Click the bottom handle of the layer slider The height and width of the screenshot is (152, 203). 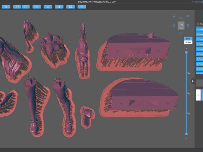pos(186,134)
